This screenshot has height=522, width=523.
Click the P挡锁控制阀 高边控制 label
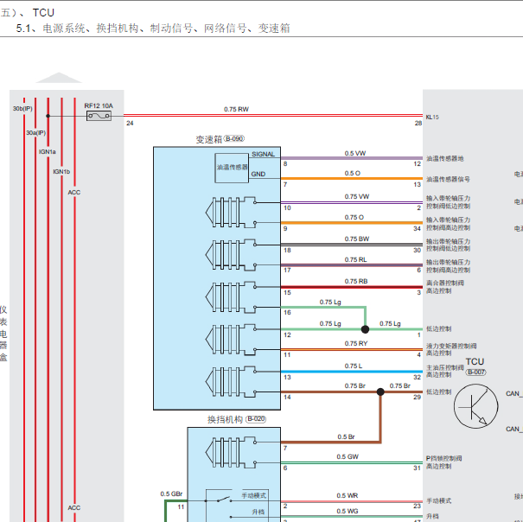pos(444,462)
